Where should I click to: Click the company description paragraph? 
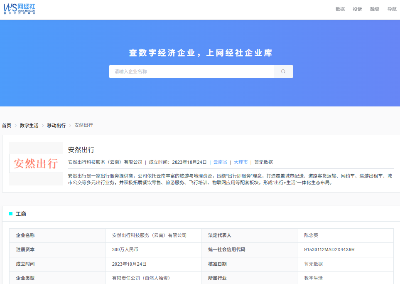pos(230,179)
